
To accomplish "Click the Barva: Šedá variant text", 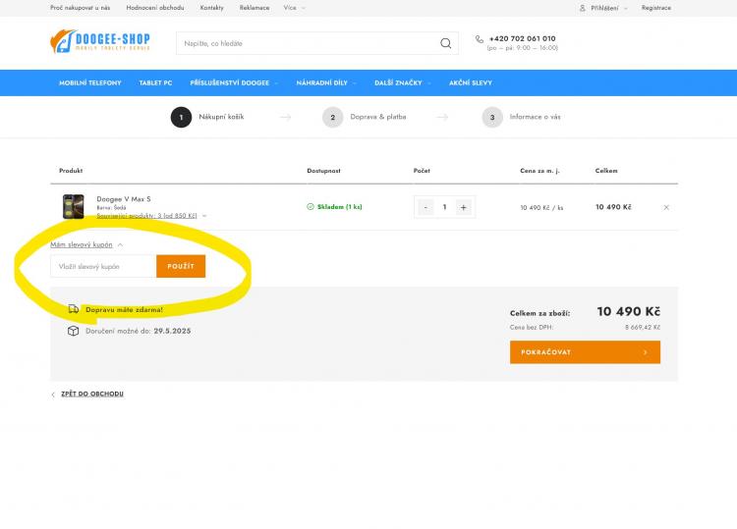I will [111, 207].
